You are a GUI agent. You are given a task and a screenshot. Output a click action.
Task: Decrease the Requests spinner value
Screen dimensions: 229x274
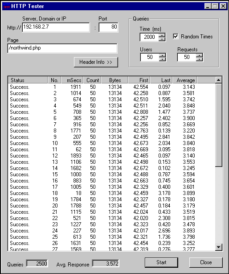(x=199, y=59)
